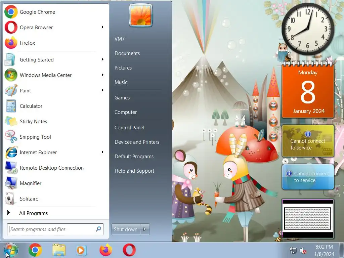Focus the Search programs and files box
Image resolution: width=344 pixels, height=258 pixels.
[55, 229]
